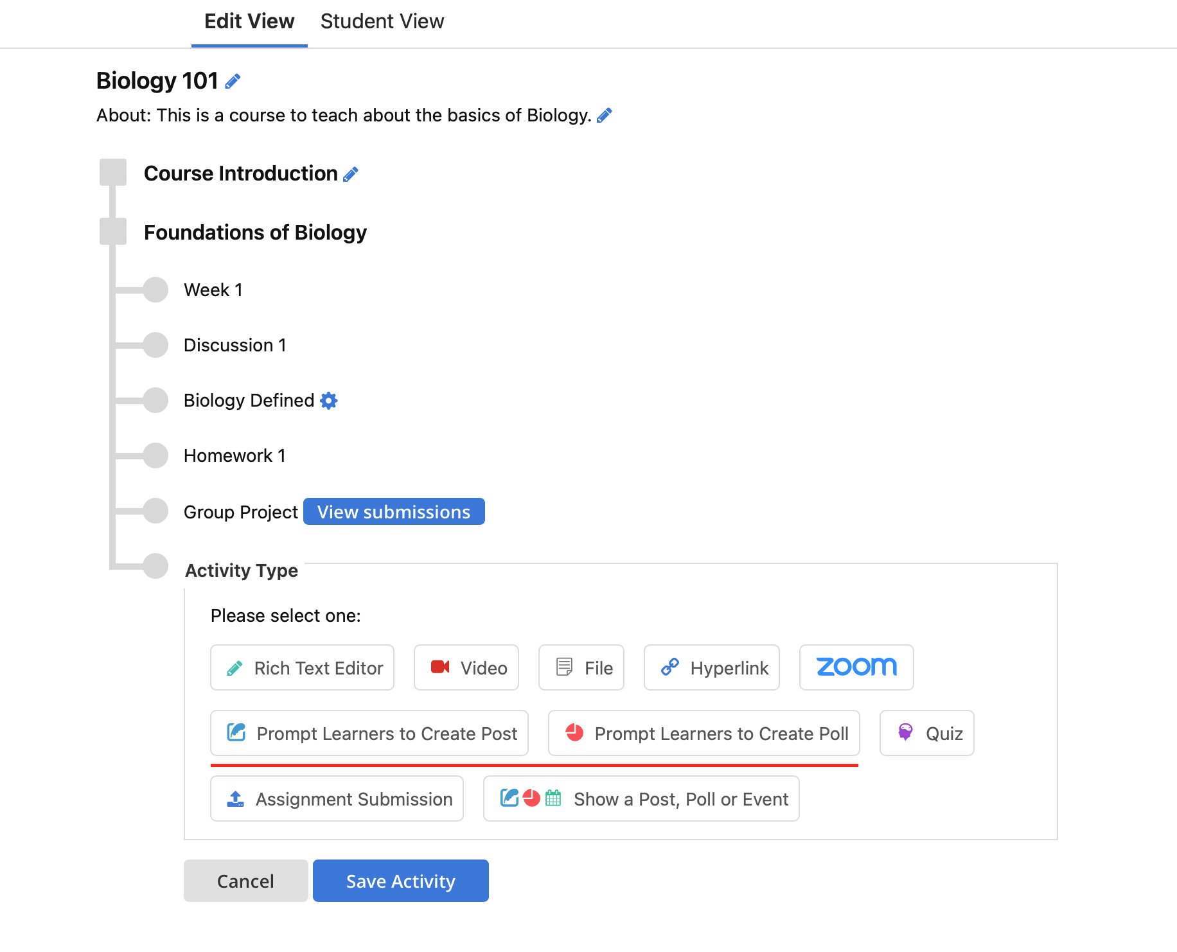
Task: Click the Activity Type heading
Action: [242, 570]
